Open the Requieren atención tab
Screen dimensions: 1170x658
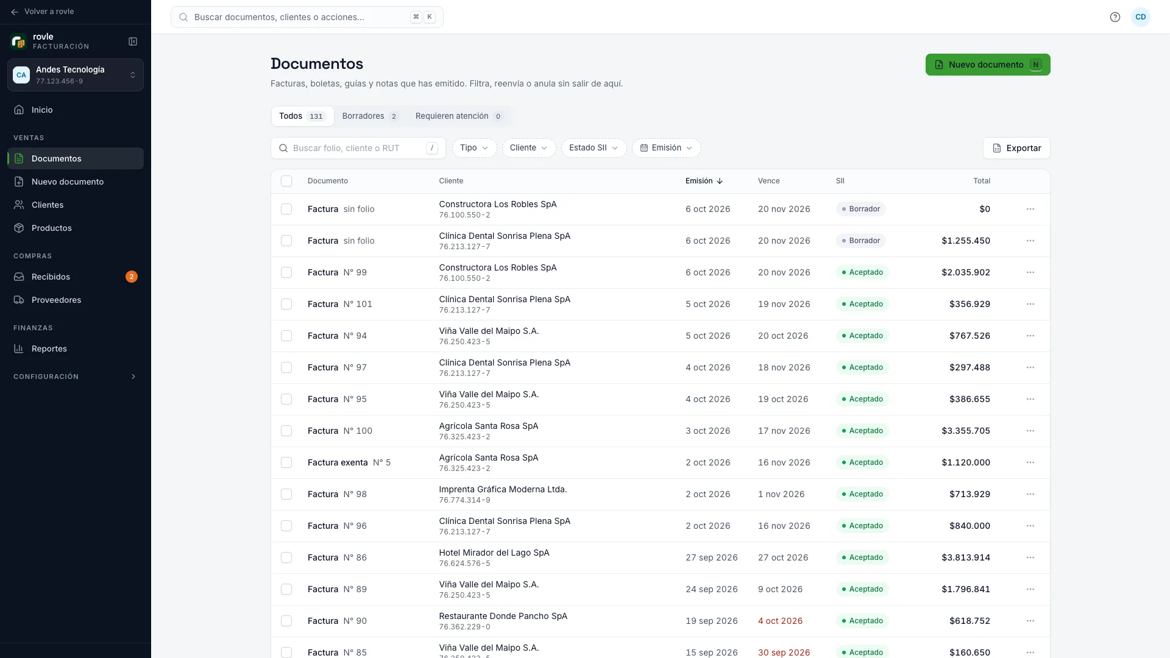click(459, 116)
